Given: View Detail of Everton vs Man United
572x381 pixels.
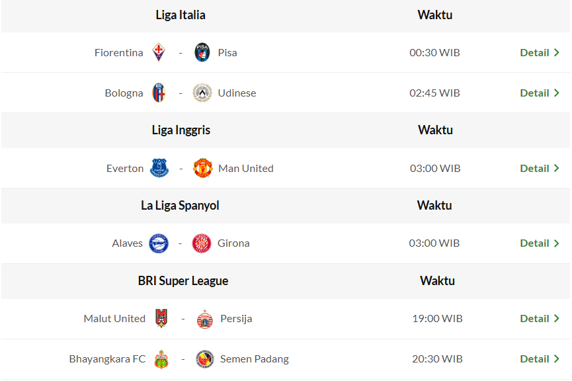Looking at the screenshot, I should click(x=534, y=168).
